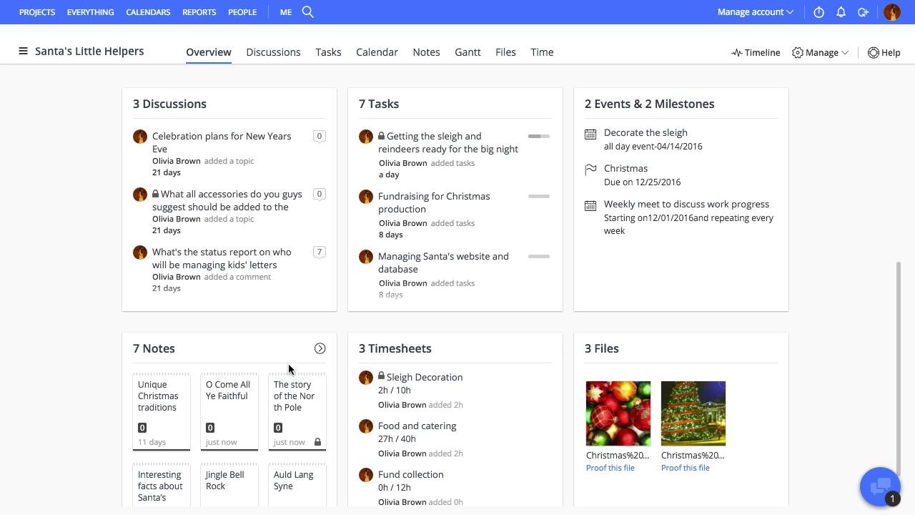Click the quick add plus icon
Viewport: 915px width, 515px height.
pyautogui.click(x=863, y=12)
